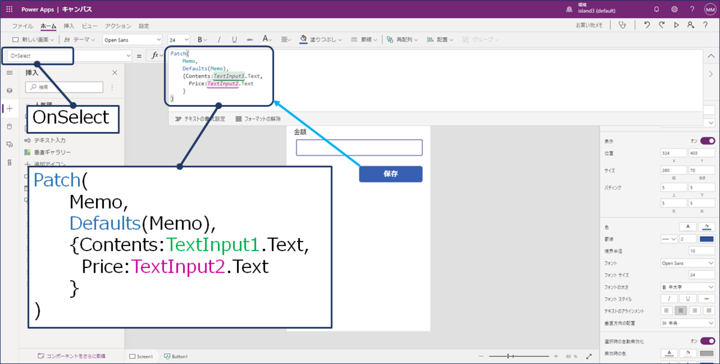Open the layers tree view sidebar icon
Viewport: 720px width, 364px height.
9,90
